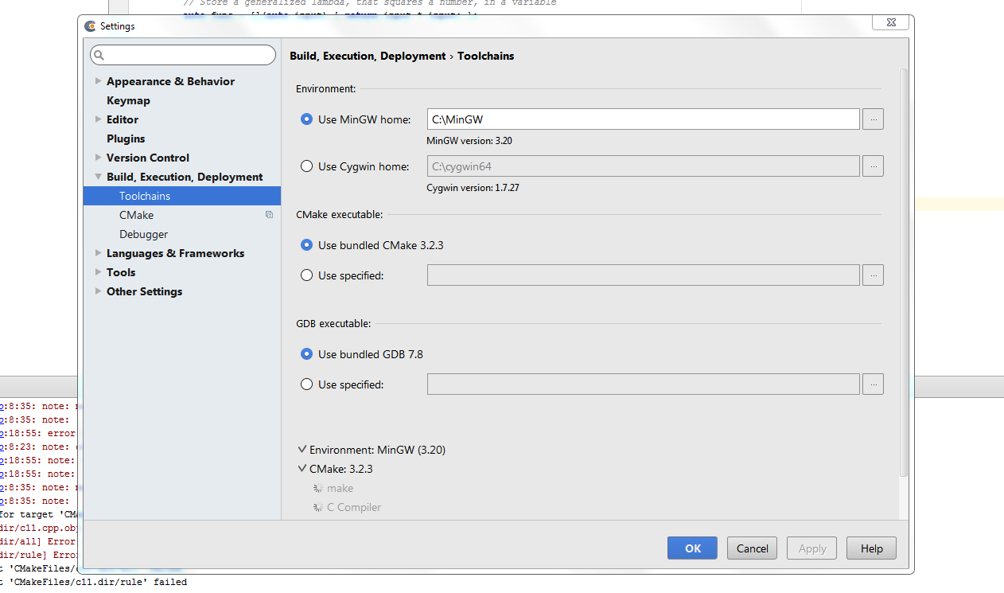Select Use bundled CMake 3.2.3 option
This screenshot has height=593, width=1004.
click(306, 245)
